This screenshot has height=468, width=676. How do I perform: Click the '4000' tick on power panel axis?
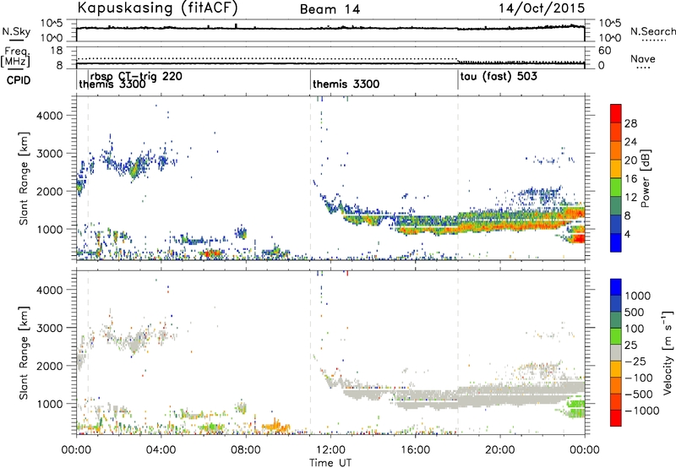coord(50,116)
